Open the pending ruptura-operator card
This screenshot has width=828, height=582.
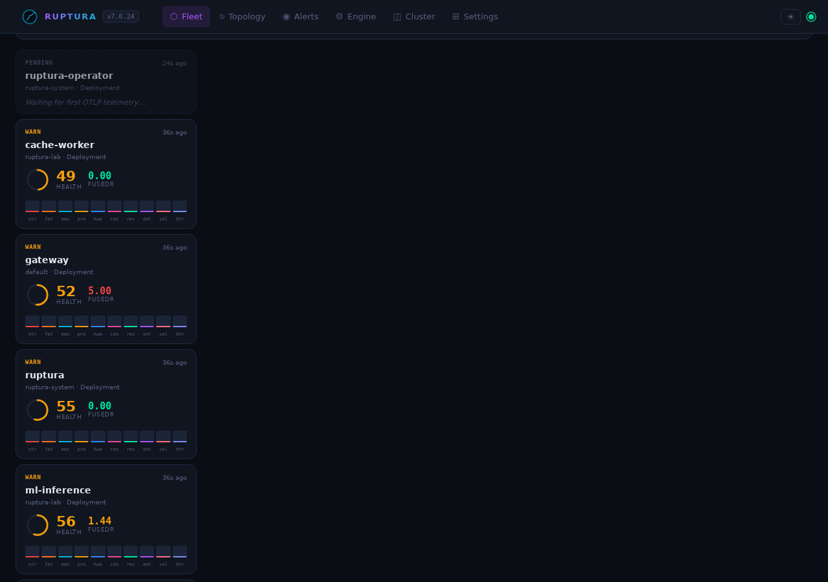pyautogui.click(x=106, y=82)
